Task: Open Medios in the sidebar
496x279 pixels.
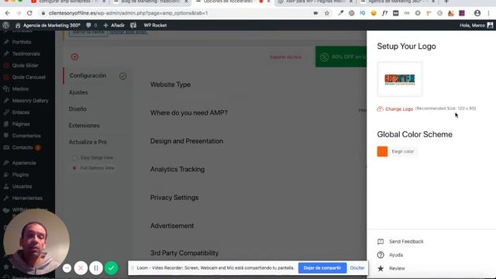Action: [20, 89]
